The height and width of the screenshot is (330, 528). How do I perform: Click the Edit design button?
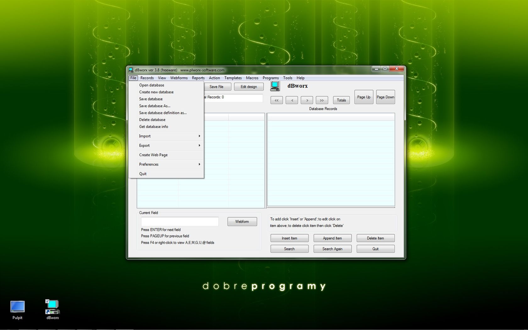click(x=249, y=87)
